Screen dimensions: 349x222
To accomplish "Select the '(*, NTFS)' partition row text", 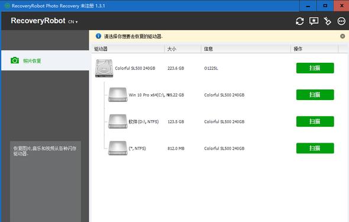I will [137, 149].
